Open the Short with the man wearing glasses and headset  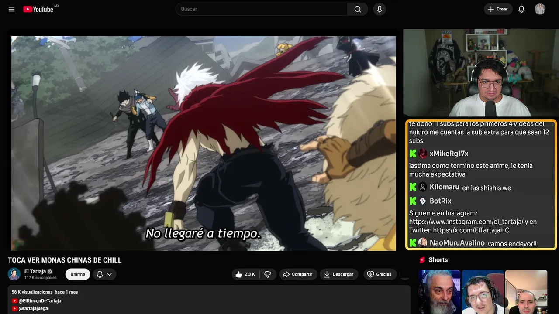tap(483, 292)
